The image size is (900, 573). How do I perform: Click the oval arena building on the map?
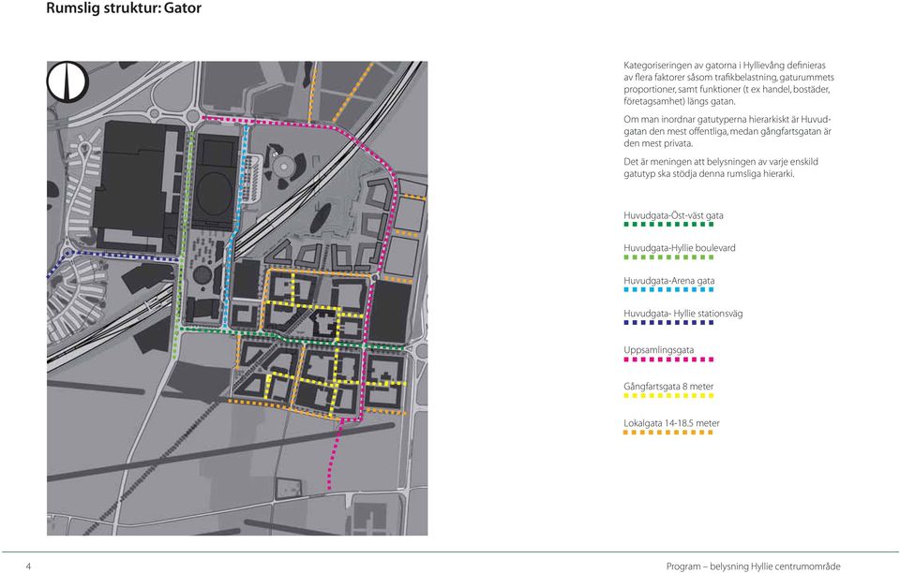tap(216, 196)
